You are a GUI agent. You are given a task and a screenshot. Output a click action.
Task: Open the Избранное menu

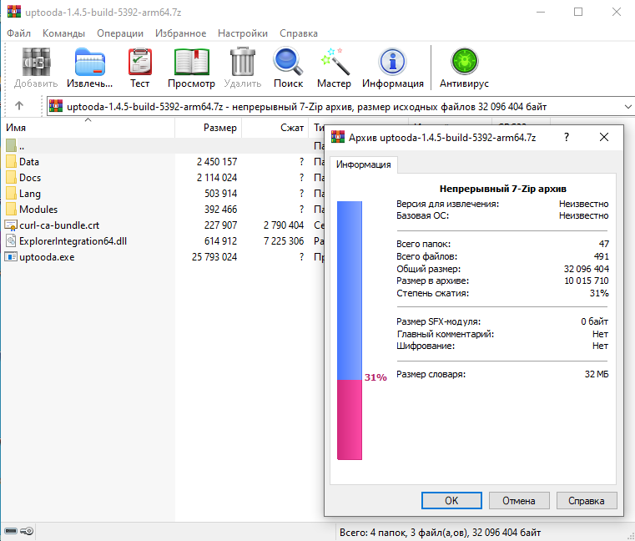click(180, 33)
